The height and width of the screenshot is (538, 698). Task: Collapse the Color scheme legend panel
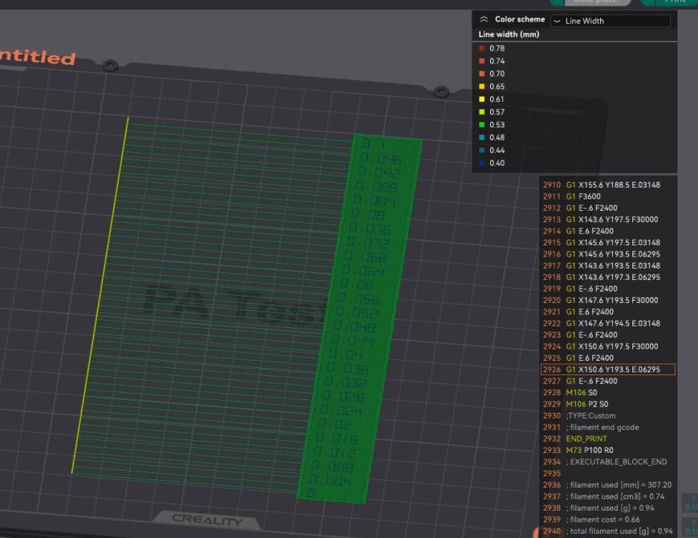click(x=482, y=19)
